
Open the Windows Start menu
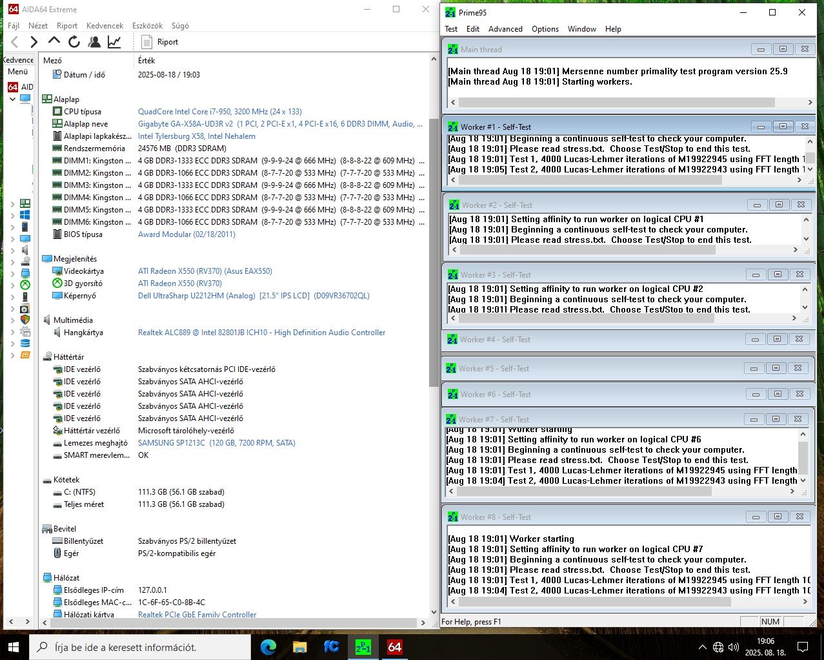pyautogui.click(x=13, y=647)
